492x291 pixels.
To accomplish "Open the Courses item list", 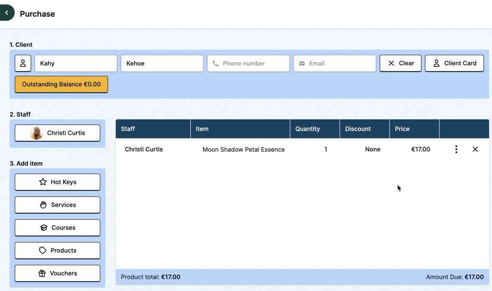I will click(57, 228).
